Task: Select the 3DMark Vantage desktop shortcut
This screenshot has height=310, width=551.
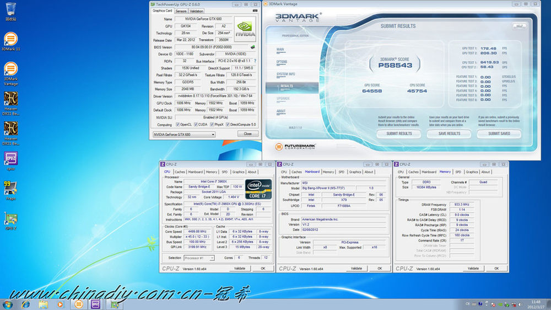Action: (11, 73)
